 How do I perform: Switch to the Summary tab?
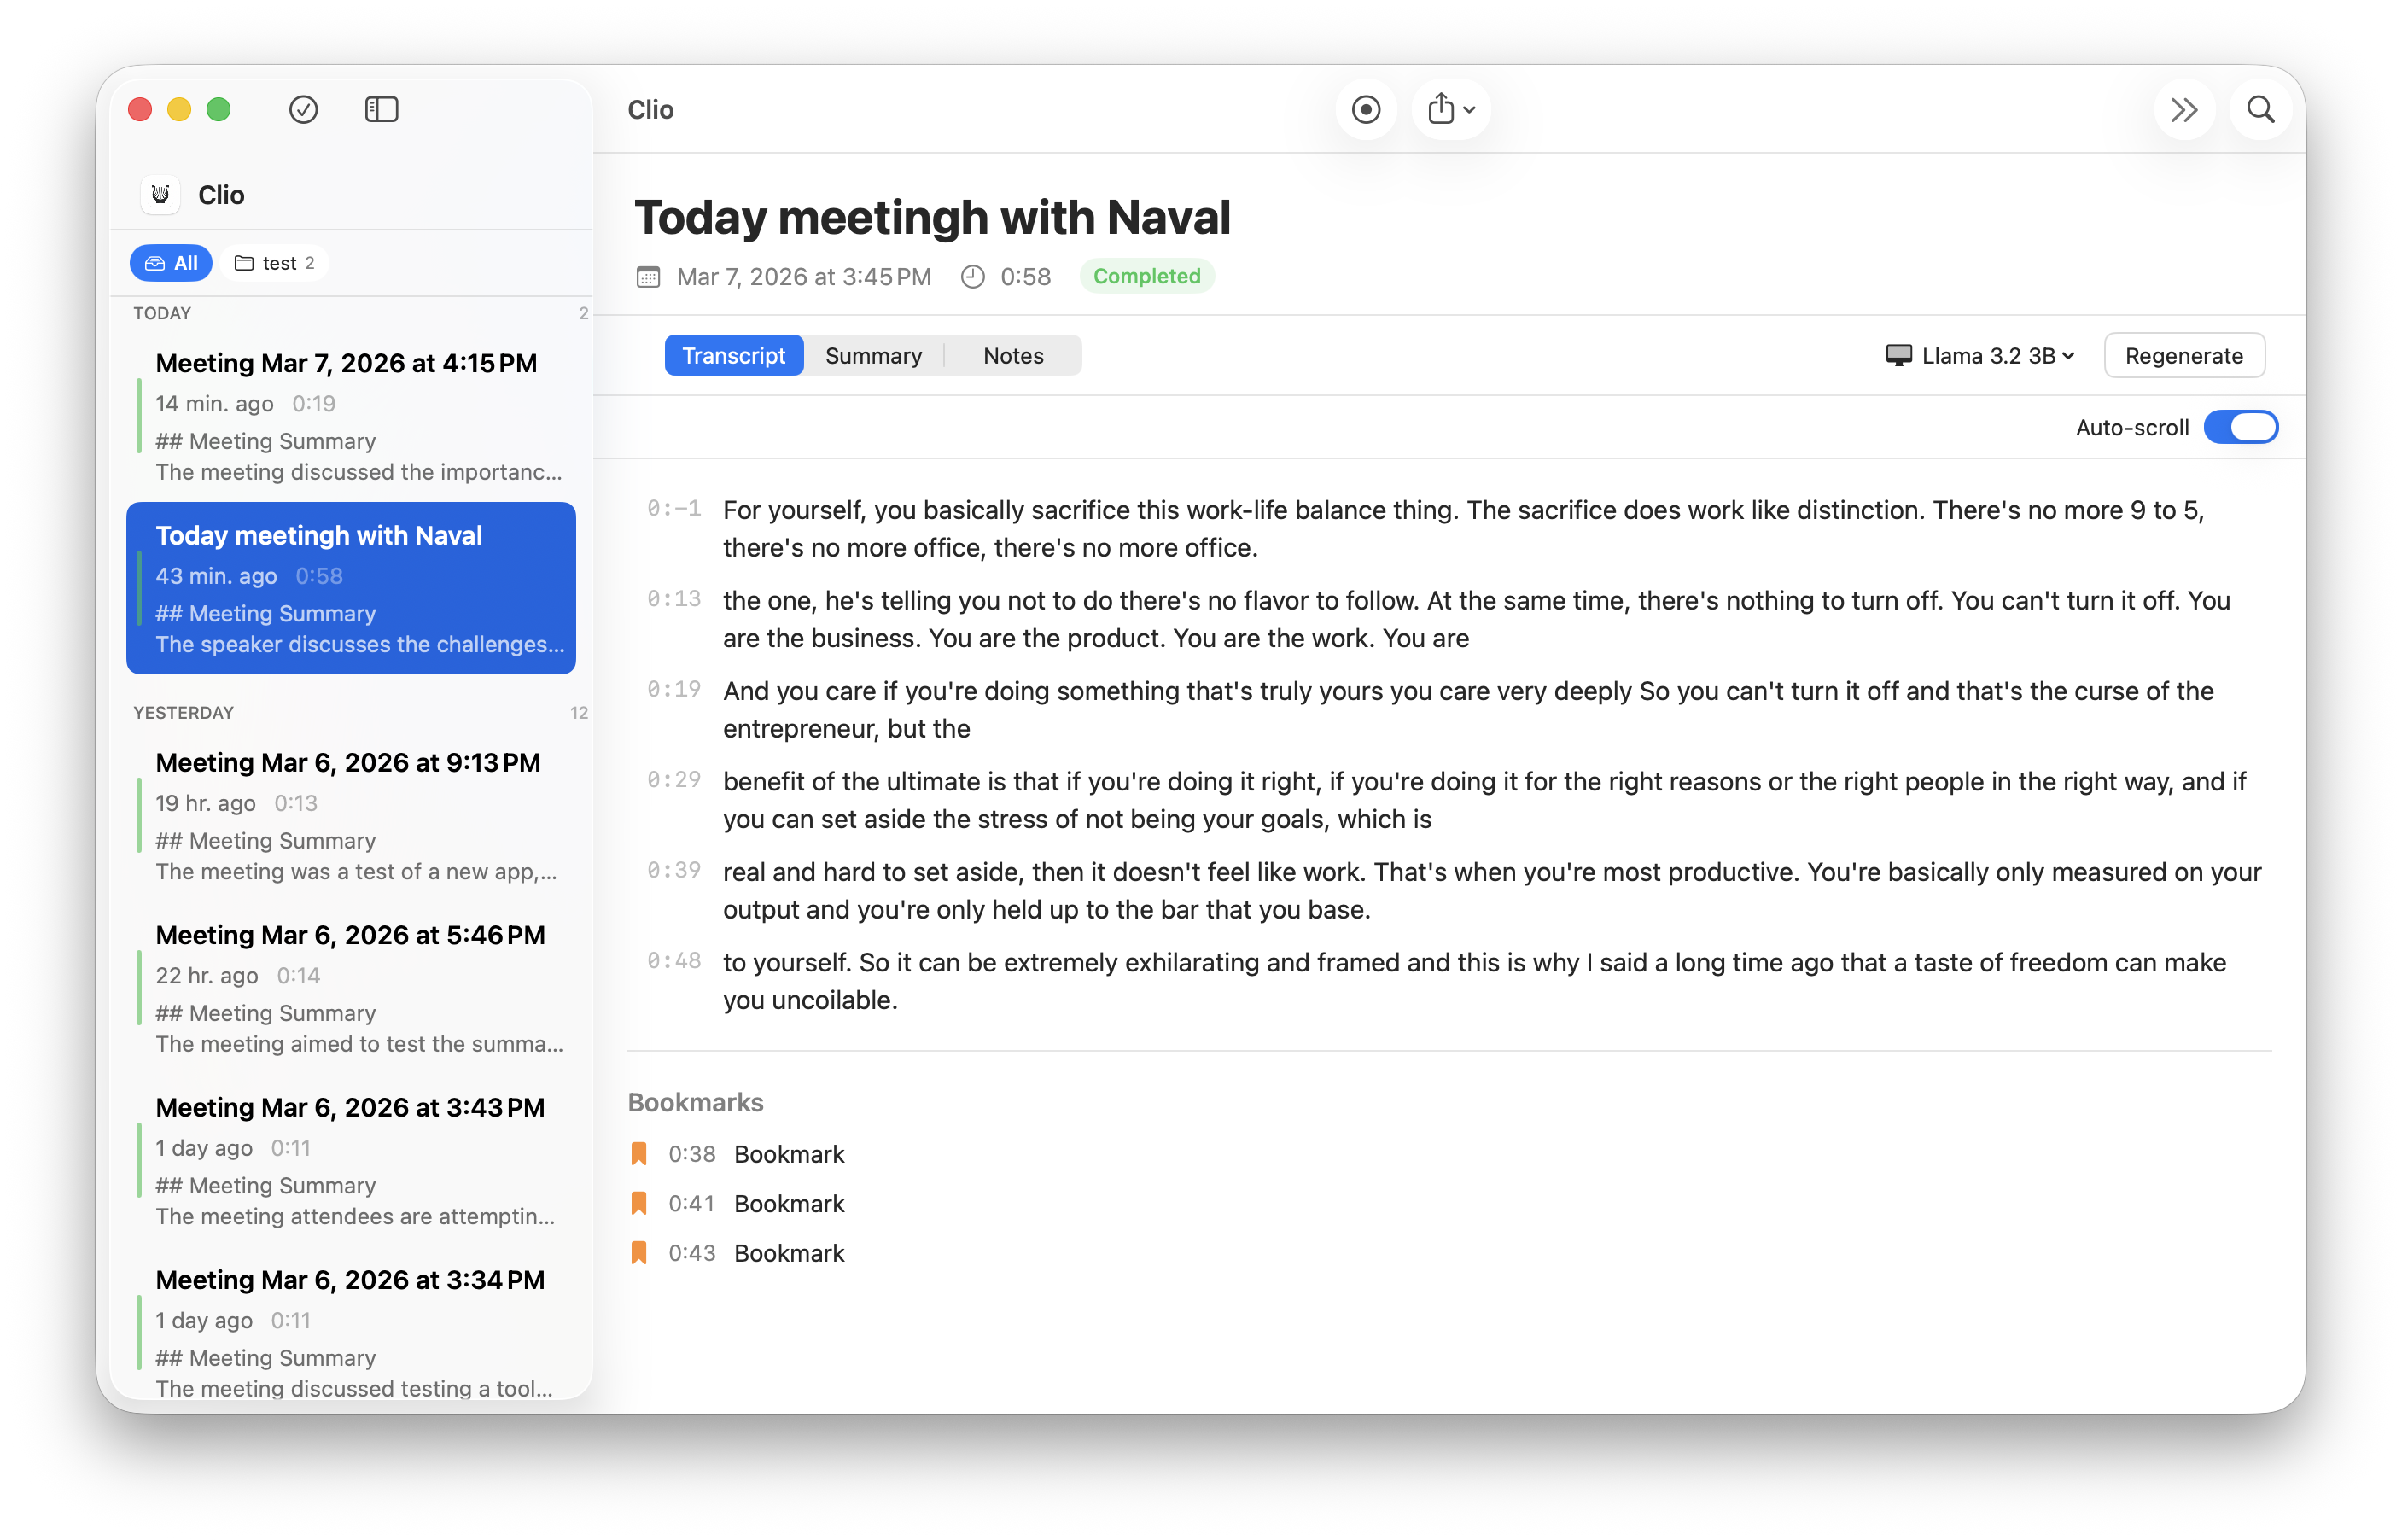873,355
